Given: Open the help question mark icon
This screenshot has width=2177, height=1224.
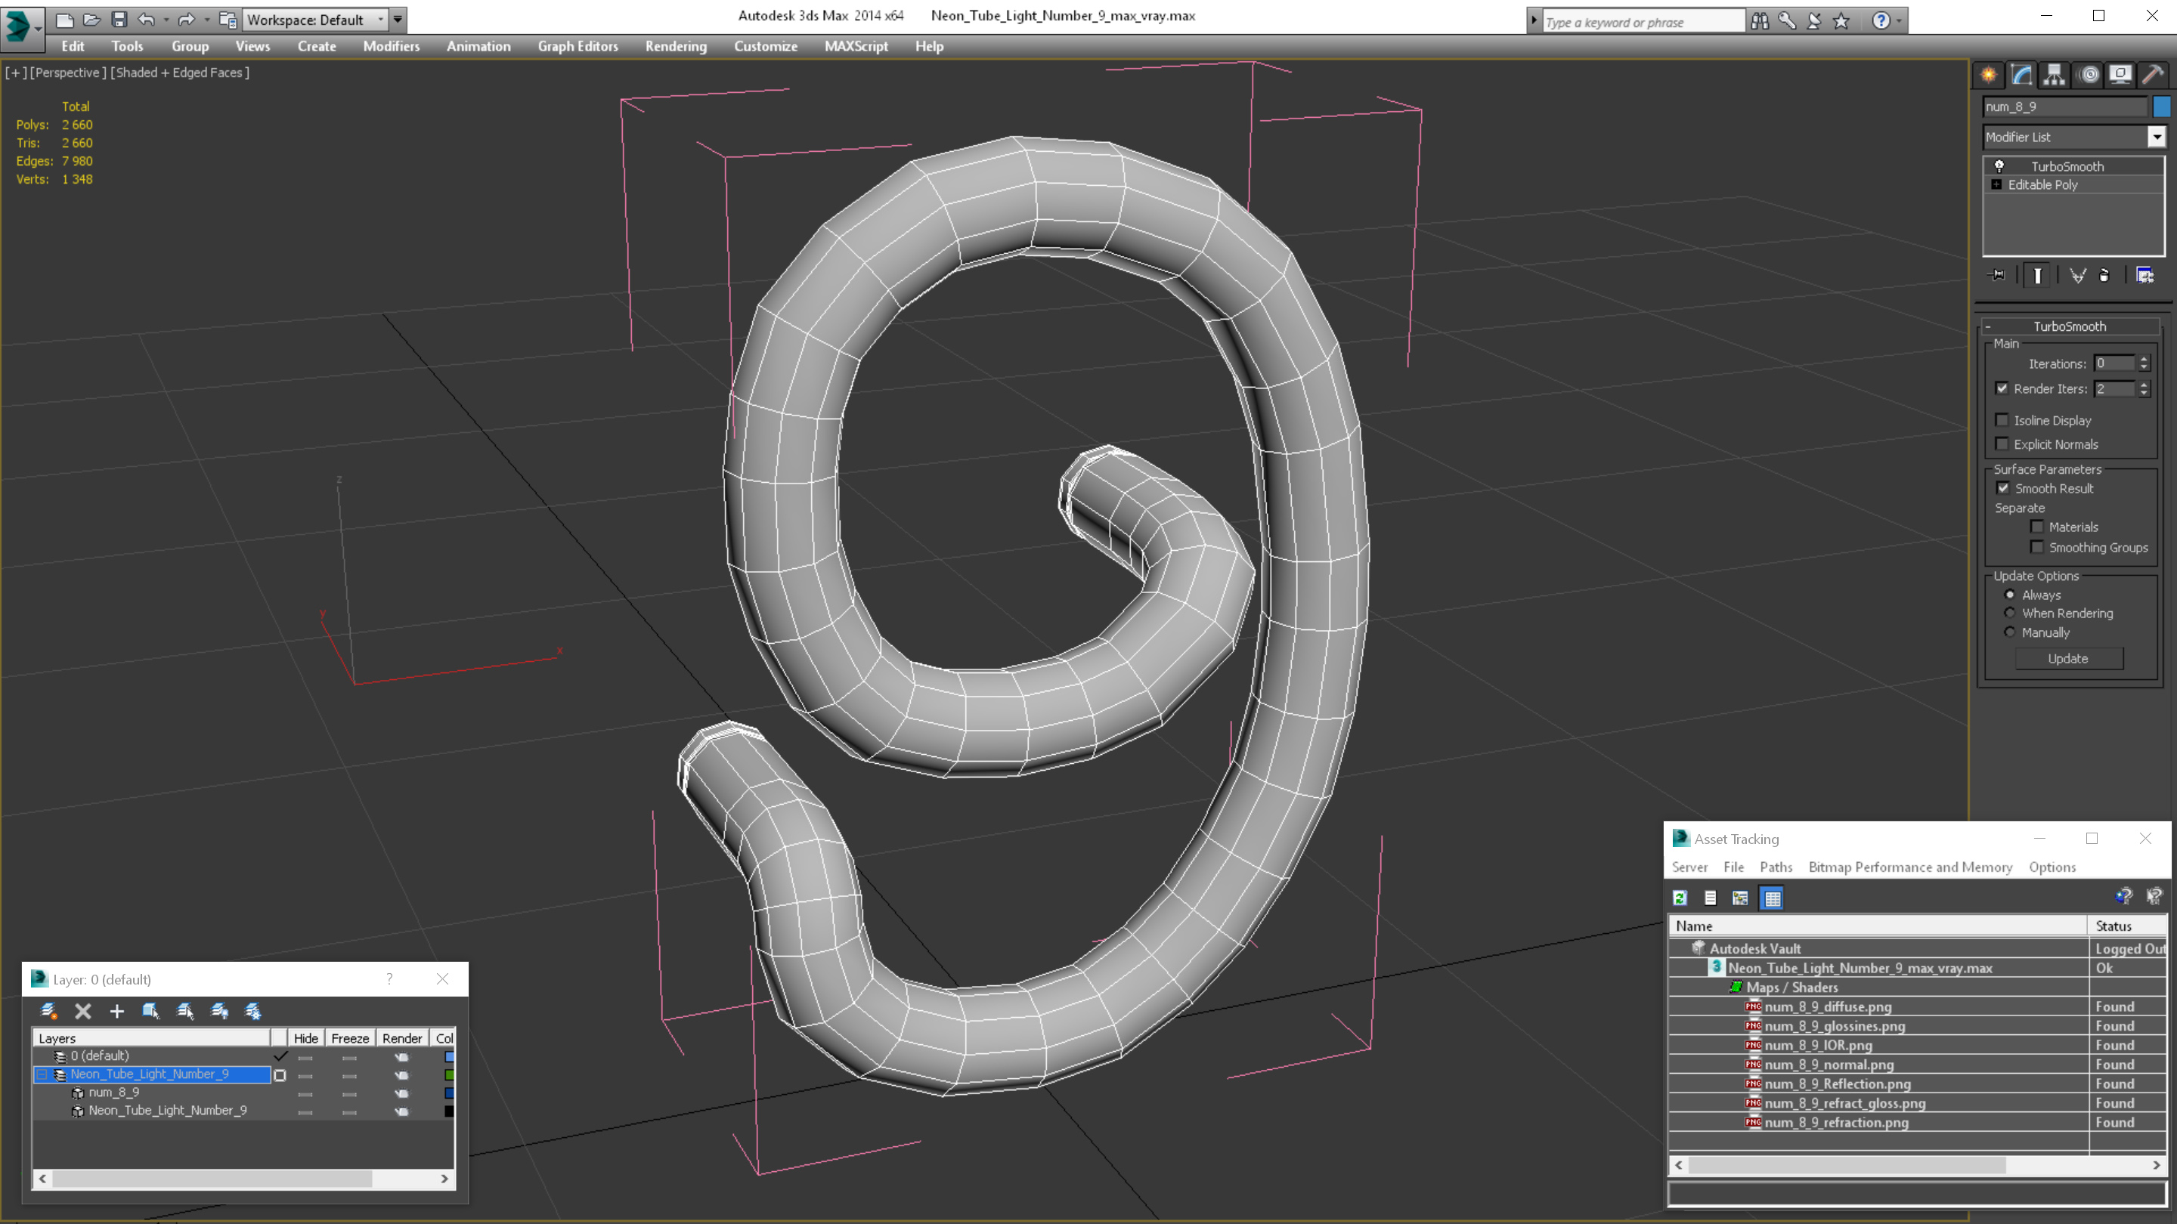Looking at the screenshot, I should pos(1881,21).
